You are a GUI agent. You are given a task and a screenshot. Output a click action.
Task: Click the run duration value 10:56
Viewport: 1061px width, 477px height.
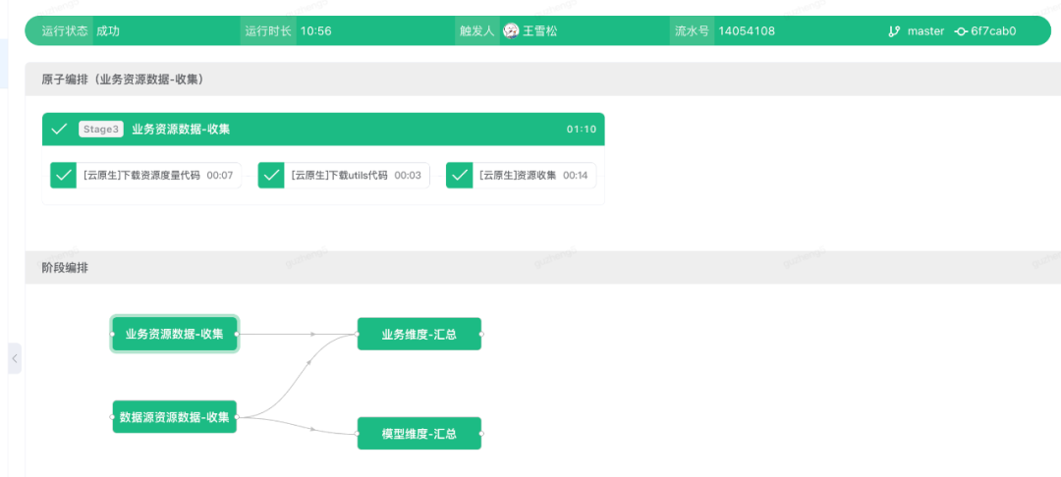click(316, 31)
